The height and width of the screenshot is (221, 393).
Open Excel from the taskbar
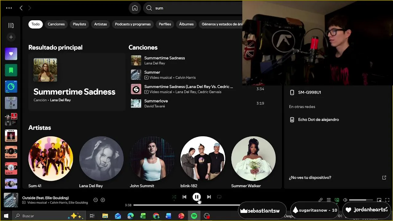pos(143,216)
